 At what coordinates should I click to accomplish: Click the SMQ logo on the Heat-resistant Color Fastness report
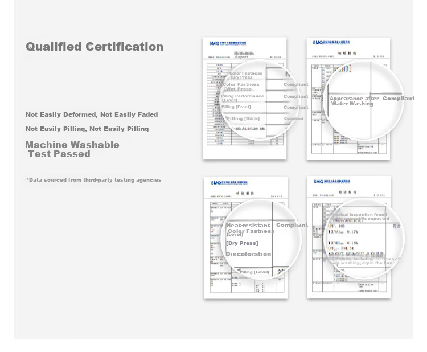[x=229, y=182]
